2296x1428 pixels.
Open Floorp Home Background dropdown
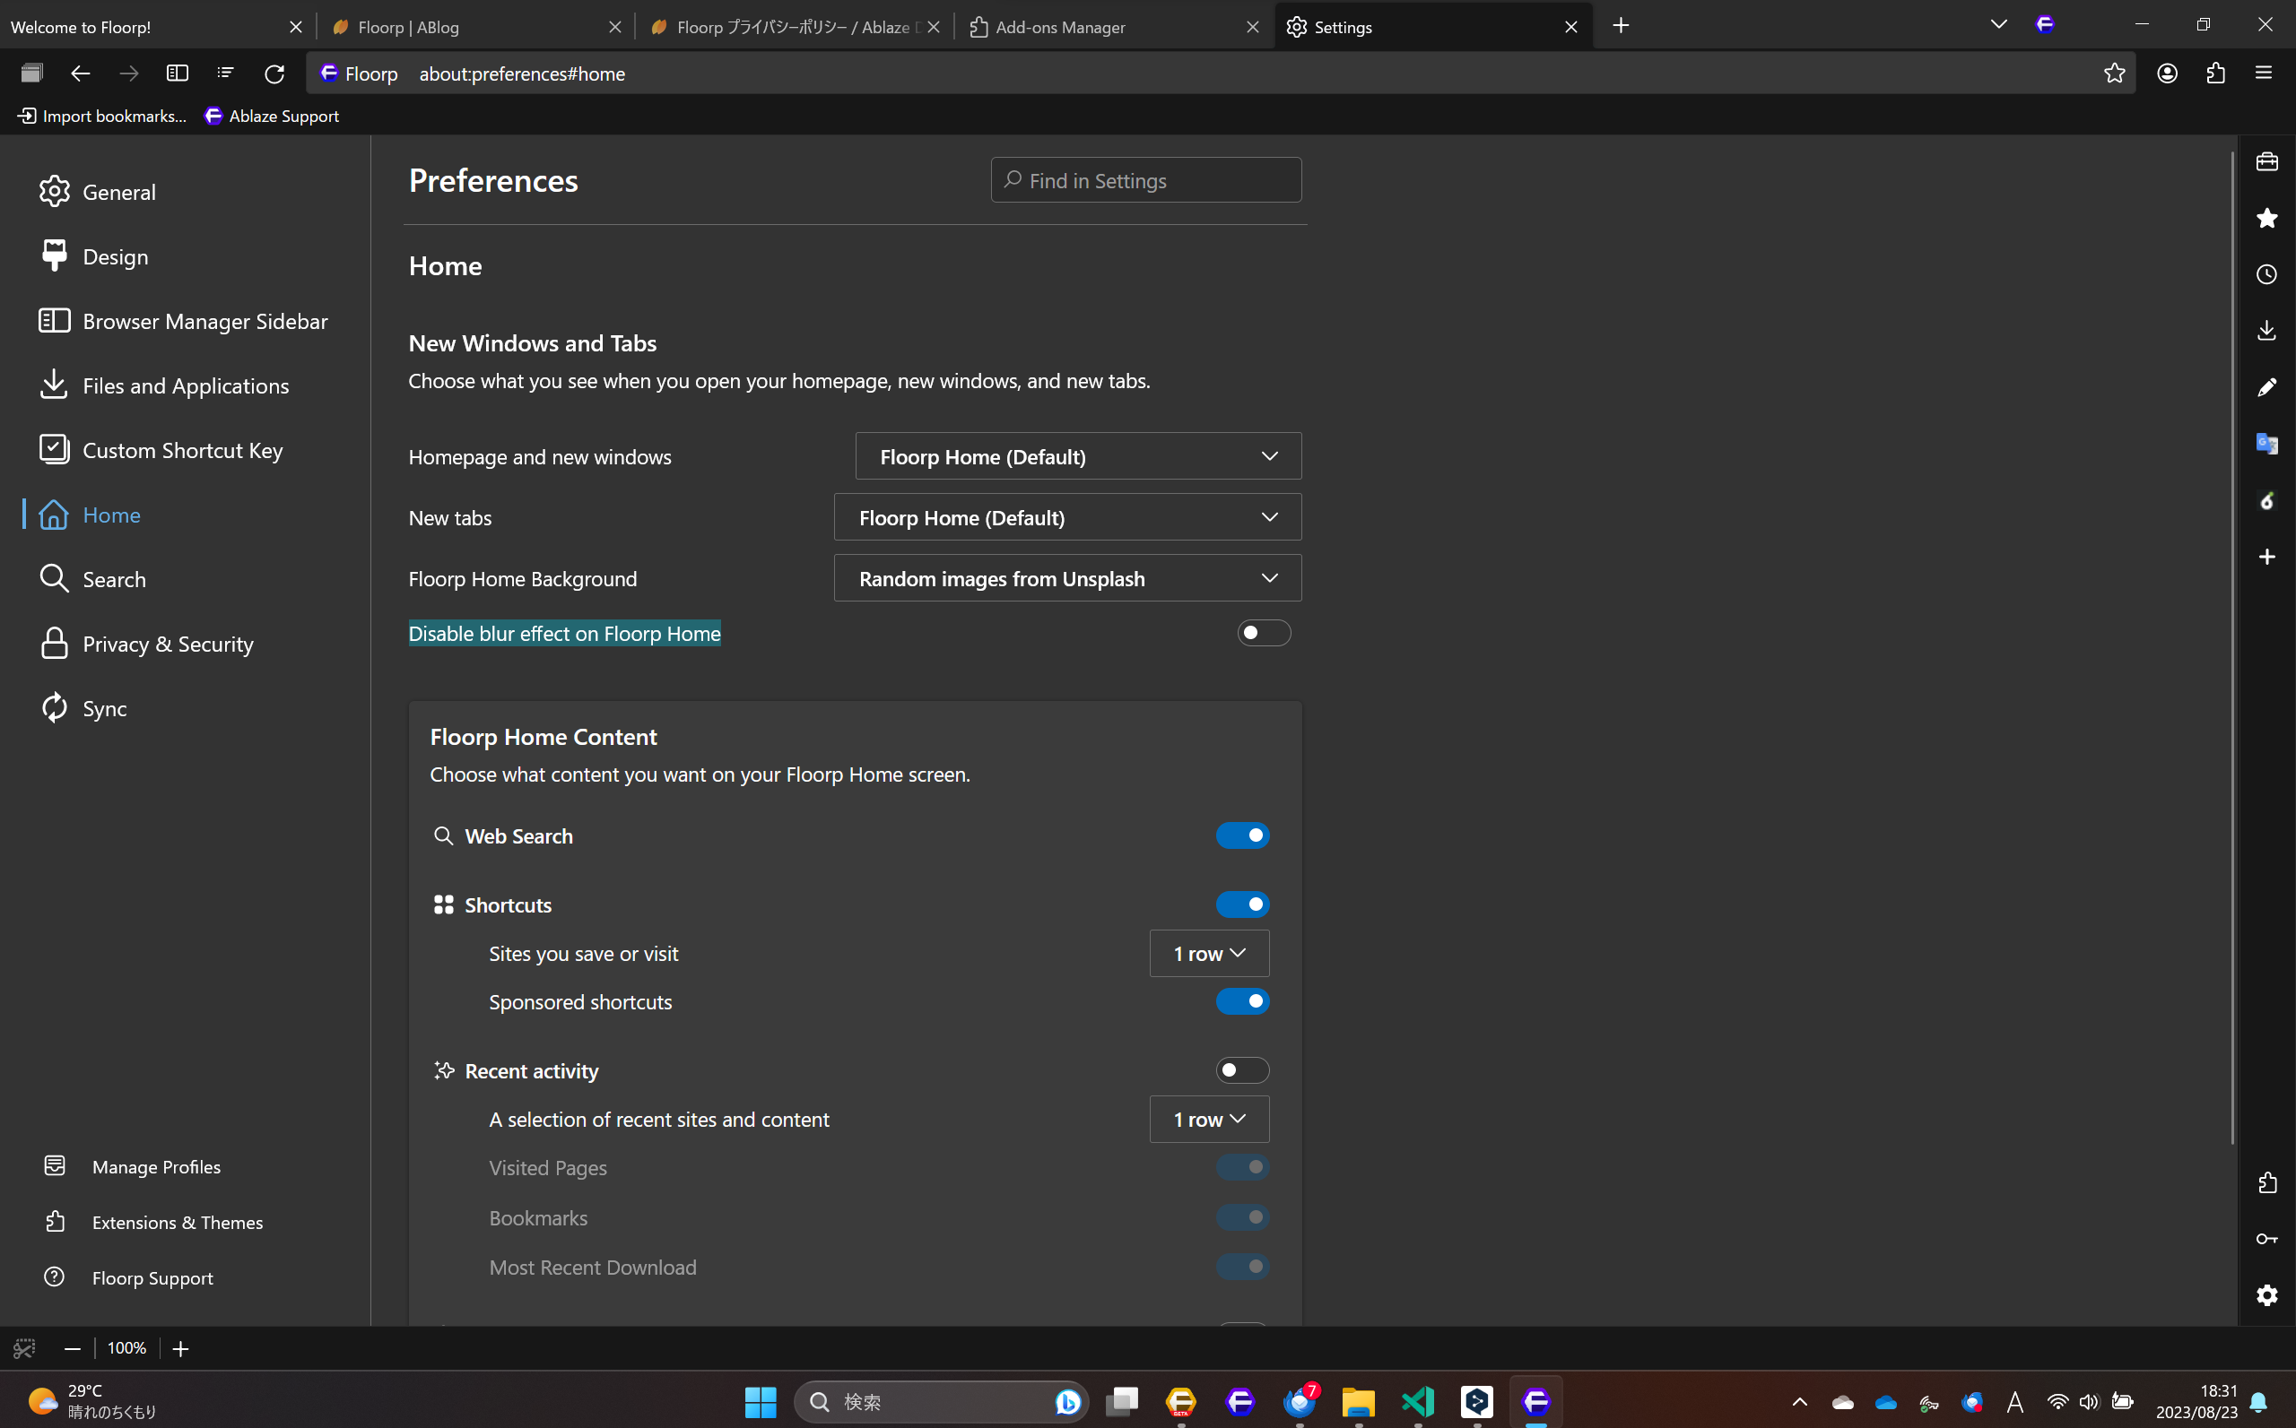point(1067,578)
